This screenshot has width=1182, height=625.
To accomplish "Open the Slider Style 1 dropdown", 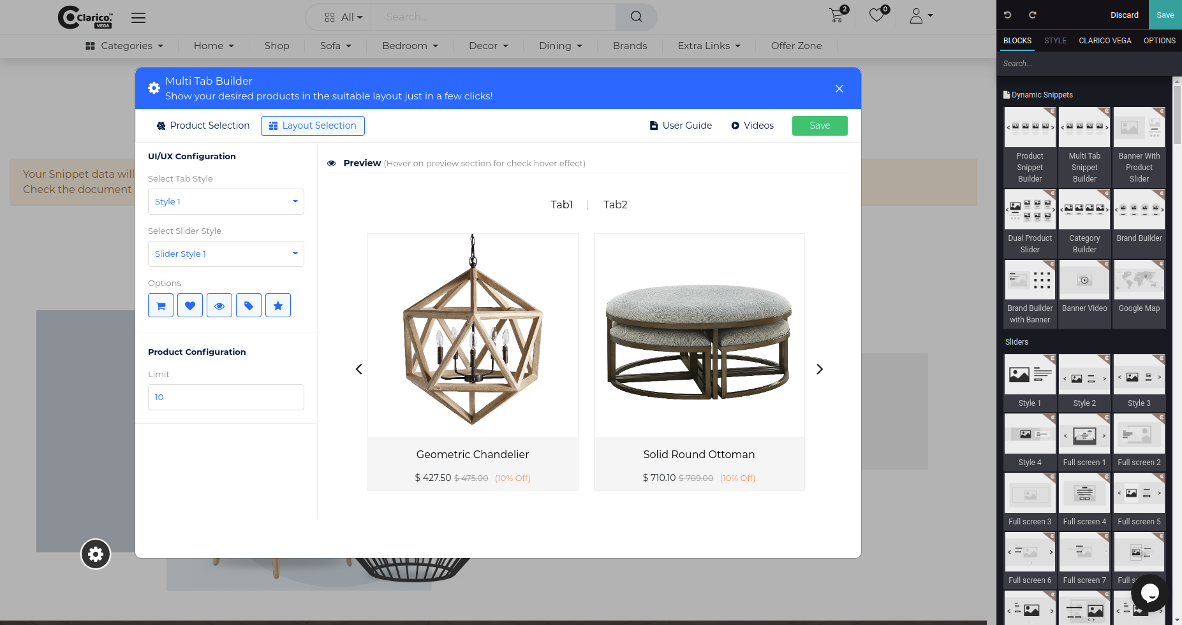I will [226, 254].
